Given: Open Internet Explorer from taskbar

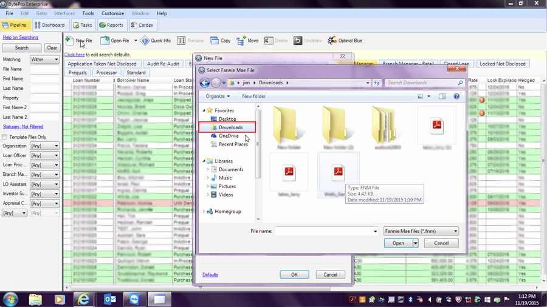Looking at the screenshot, I should point(83,299).
